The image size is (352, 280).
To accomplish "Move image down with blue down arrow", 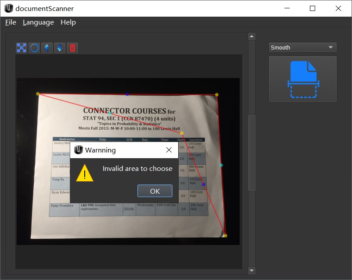I will pyautogui.click(x=60, y=48).
